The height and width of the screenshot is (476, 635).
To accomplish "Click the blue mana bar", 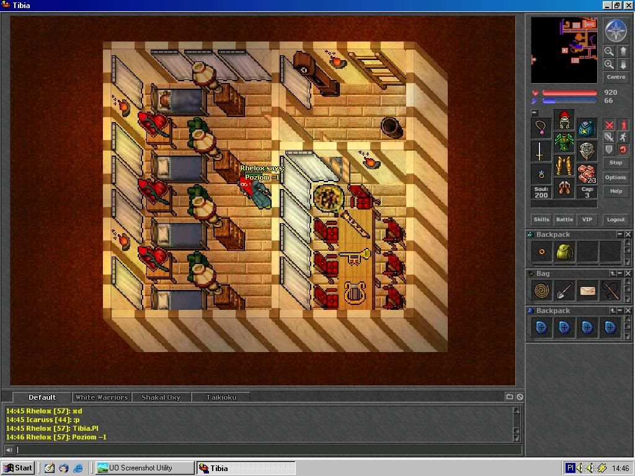I will (x=569, y=101).
